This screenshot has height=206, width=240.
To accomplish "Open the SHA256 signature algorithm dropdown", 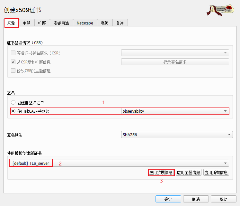I will [176, 135].
